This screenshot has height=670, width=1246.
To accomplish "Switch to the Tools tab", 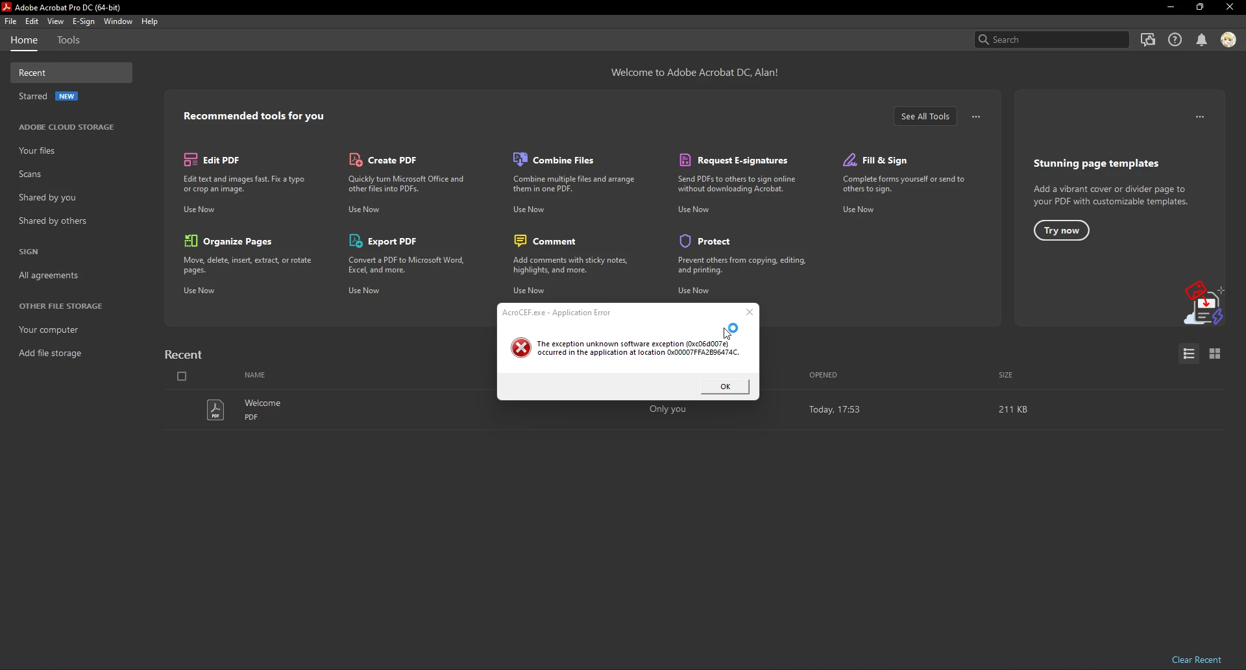I will coord(68,40).
